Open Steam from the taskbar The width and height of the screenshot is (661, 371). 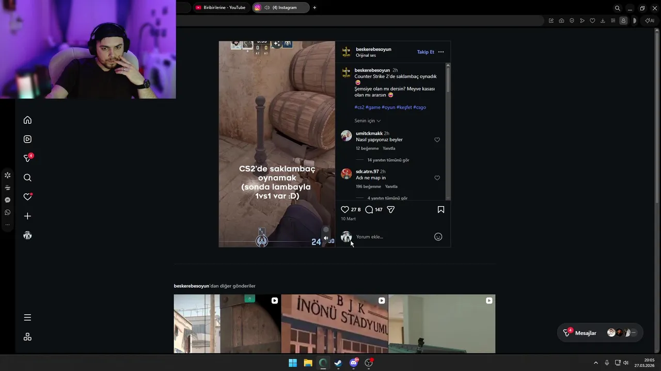(338, 363)
